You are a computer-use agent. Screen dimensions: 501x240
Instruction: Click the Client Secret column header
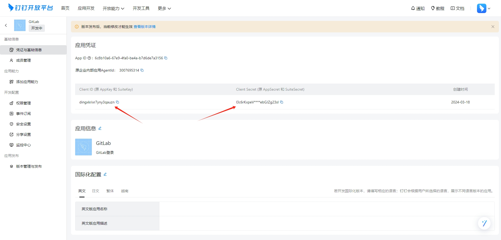[x=270, y=89]
